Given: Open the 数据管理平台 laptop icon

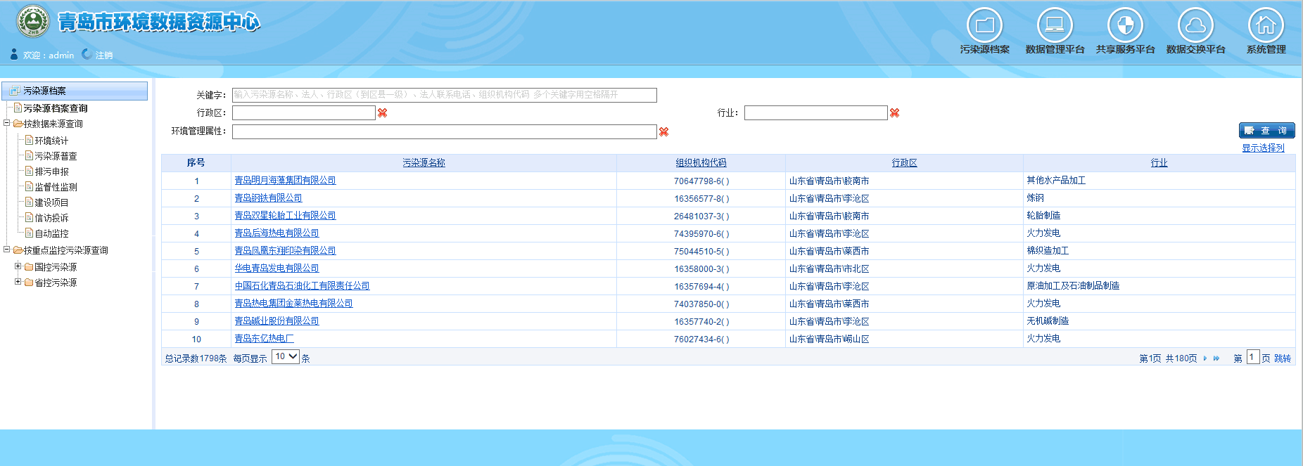Looking at the screenshot, I should point(1055,26).
